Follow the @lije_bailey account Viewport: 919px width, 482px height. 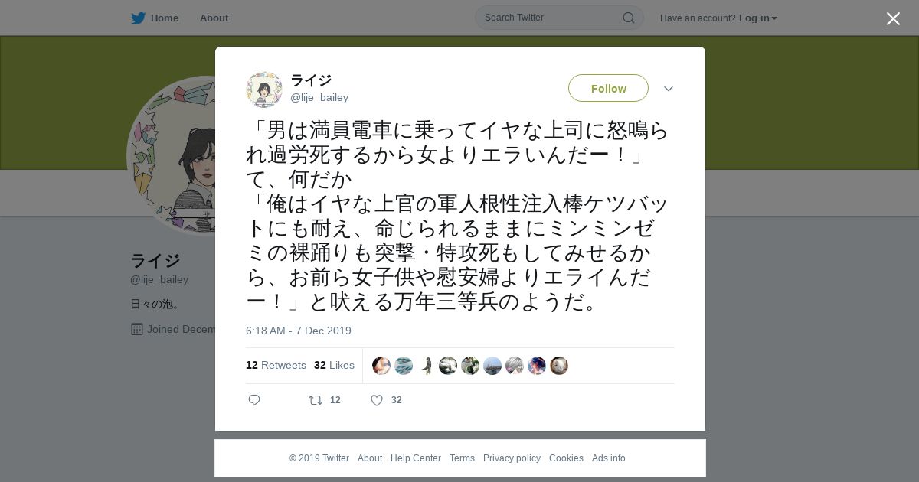(x=608, y=88)
